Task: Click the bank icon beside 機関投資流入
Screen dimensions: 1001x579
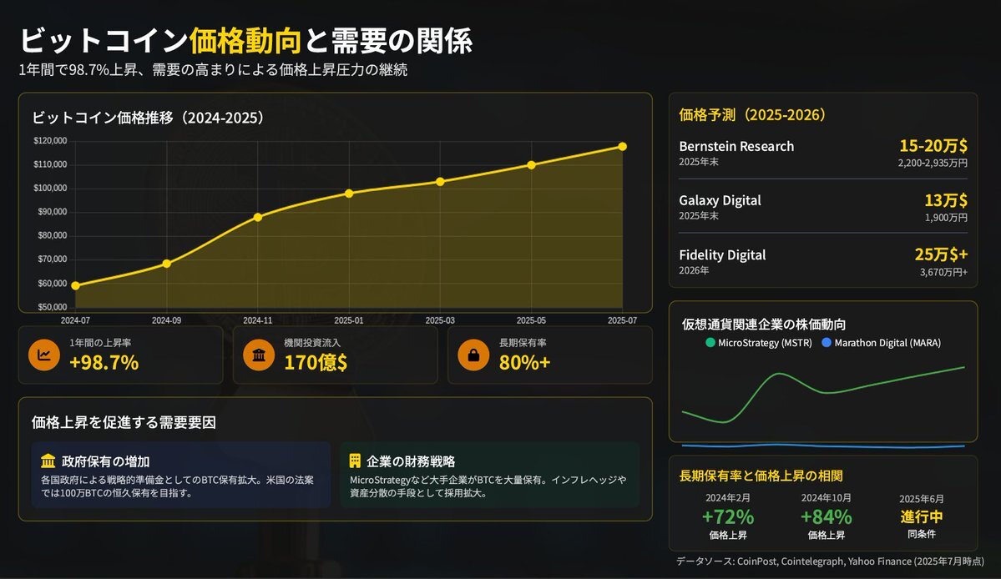Action: (x=259, y=355)
